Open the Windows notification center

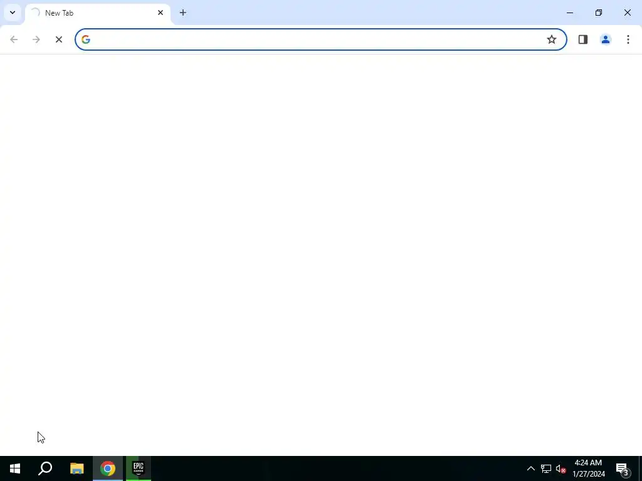(623, 468)
